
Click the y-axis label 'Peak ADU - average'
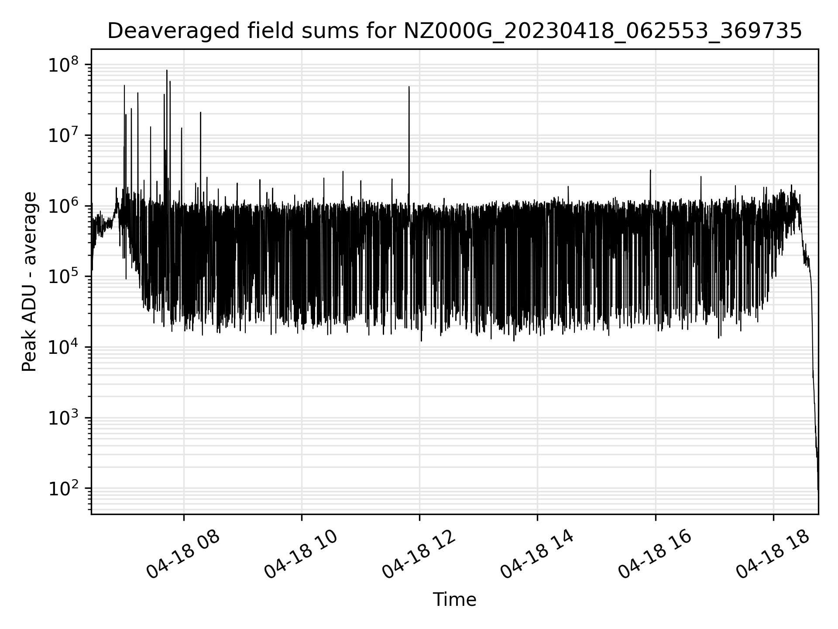tap(30, 282)
